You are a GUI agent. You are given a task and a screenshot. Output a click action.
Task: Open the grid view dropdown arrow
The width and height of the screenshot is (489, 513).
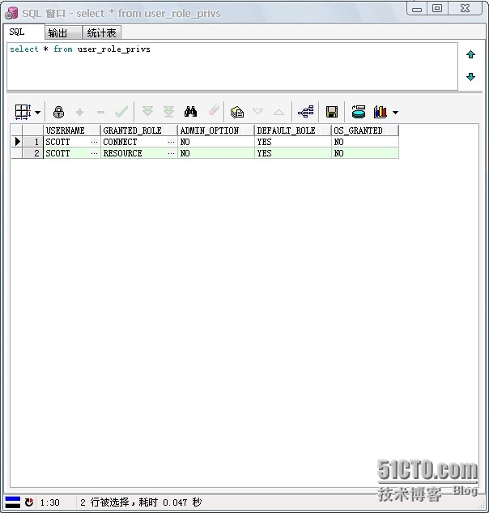(x=37, y=113)
